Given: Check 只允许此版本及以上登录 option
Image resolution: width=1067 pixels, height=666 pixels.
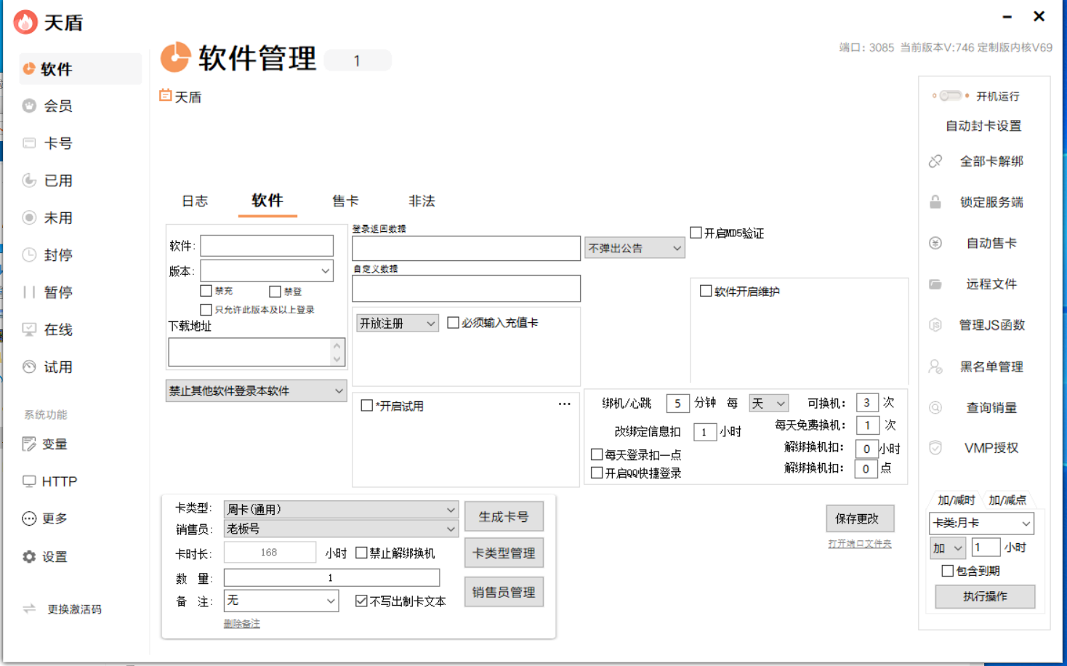Looking at the screenshot, I should coord(206,310).
